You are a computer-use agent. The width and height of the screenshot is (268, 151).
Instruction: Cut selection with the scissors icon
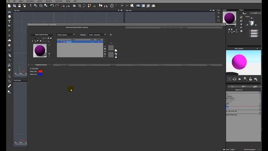coord(31,5)
